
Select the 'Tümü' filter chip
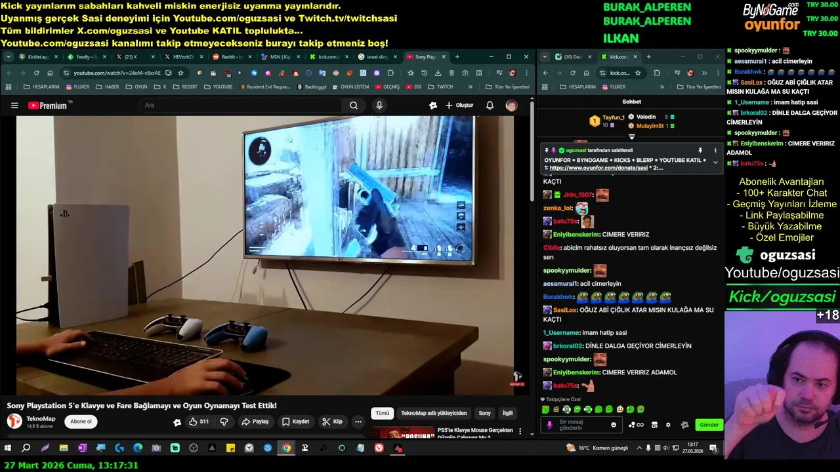(x=382, y=413)
